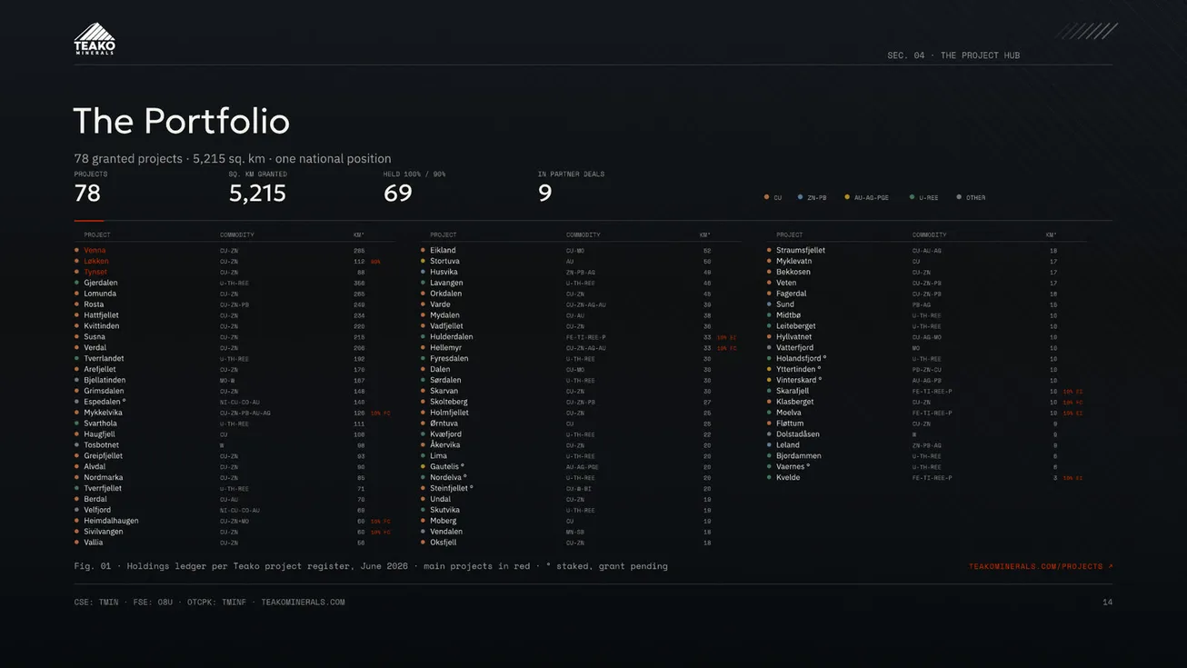Click page number 14 in footer

(x=1107, y=602)
